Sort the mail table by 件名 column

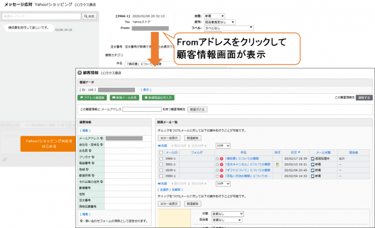(x=243, y=153)
